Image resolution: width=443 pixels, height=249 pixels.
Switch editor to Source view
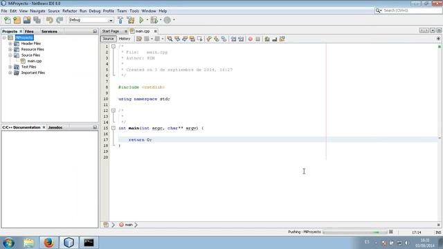pyautogui.click(x=108, y=39)
